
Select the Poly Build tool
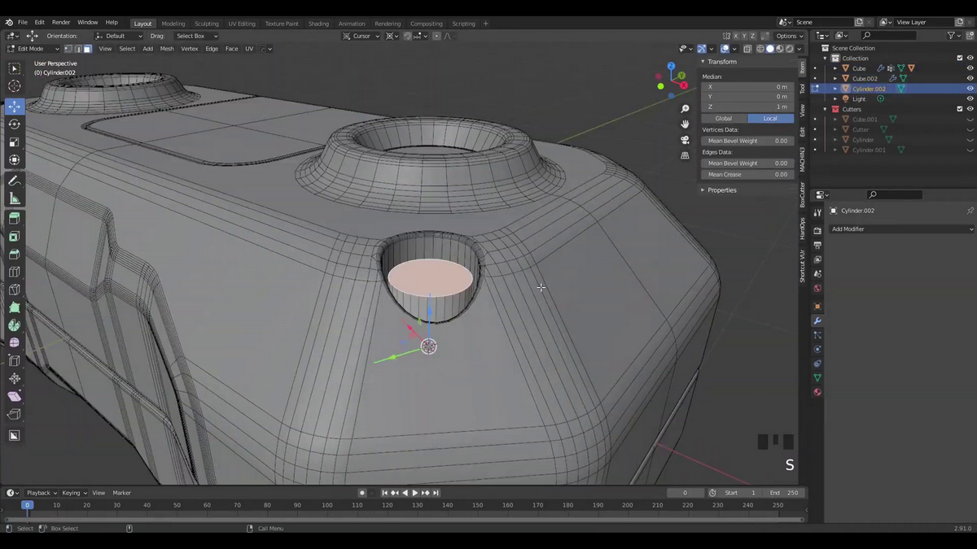click(14, 307)
